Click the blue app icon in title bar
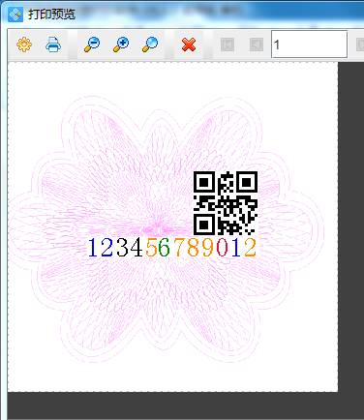The height and width of the screenshot is (420, 364). 15,15
